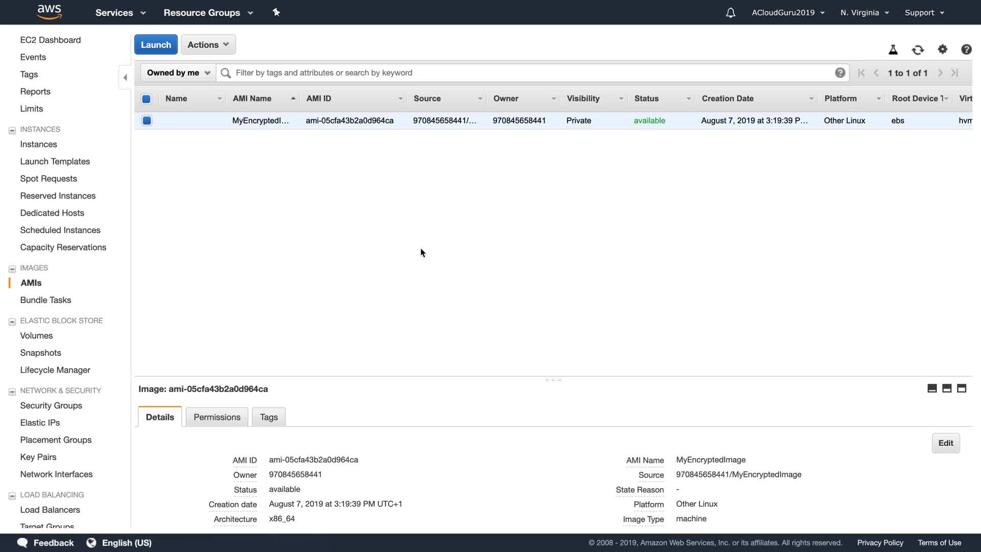The image size is (981, 552).
Task: Click the search filter help icon
Action: point(840,73)
